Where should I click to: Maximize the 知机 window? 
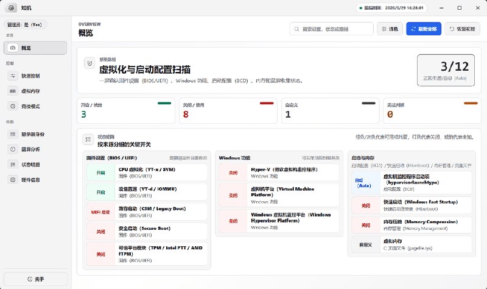(460, 8)
